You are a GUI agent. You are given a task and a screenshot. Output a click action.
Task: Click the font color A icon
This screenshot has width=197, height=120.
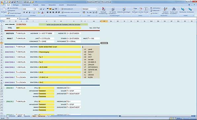coord(42,13)
